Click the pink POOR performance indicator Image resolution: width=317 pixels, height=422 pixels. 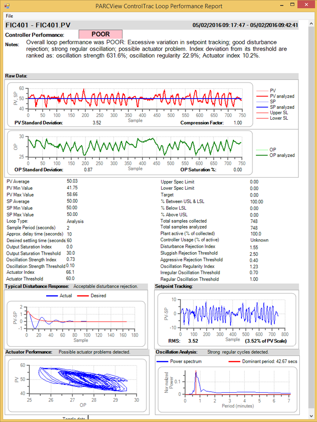(100, 34)
